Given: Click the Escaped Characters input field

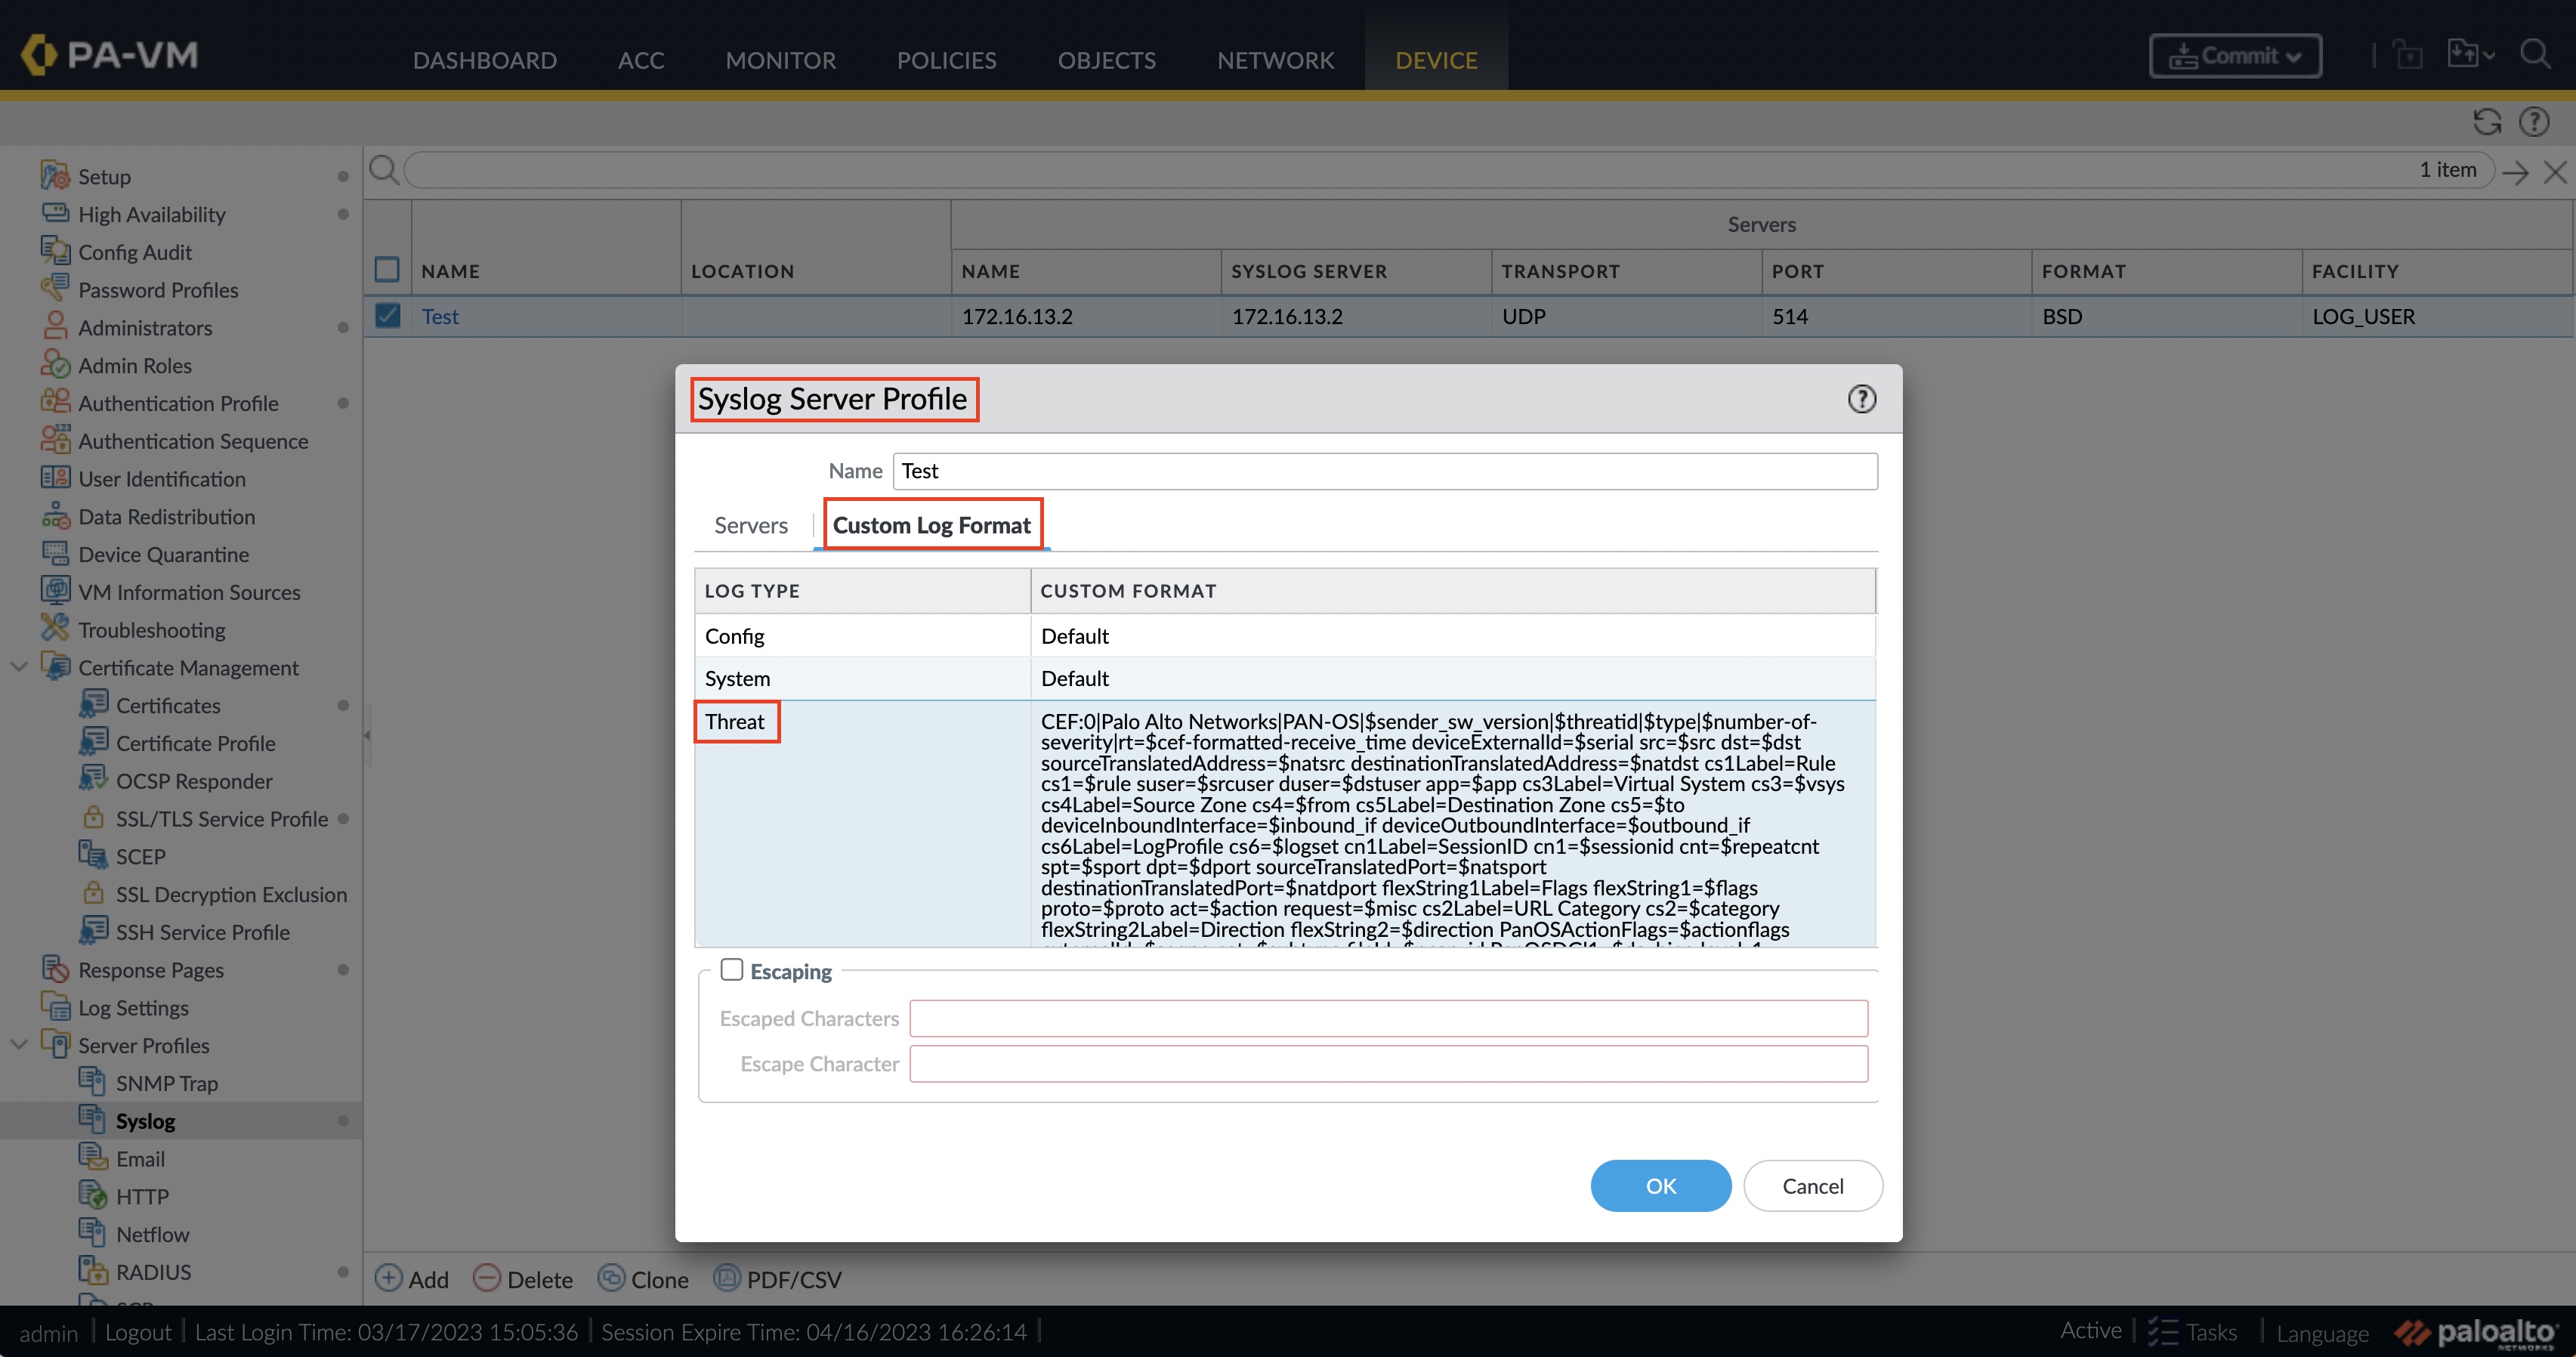Looking at the screenshot, I should point(1388,1018).
